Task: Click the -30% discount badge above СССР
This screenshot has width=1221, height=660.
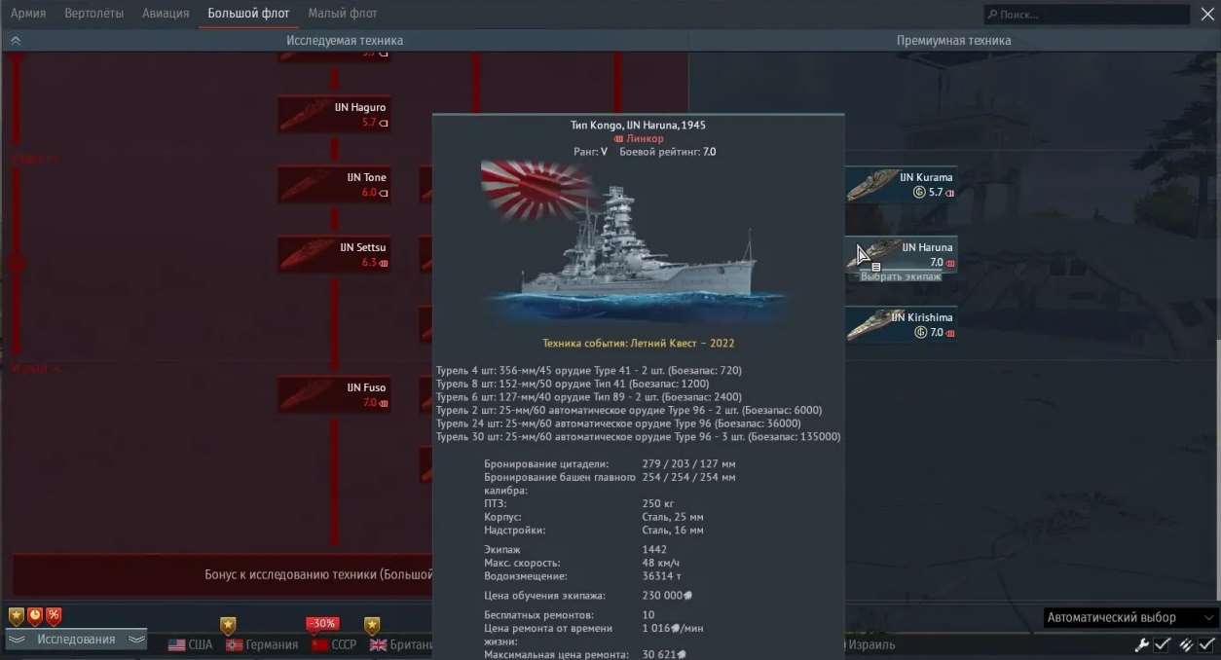Action: pos(322,624)
